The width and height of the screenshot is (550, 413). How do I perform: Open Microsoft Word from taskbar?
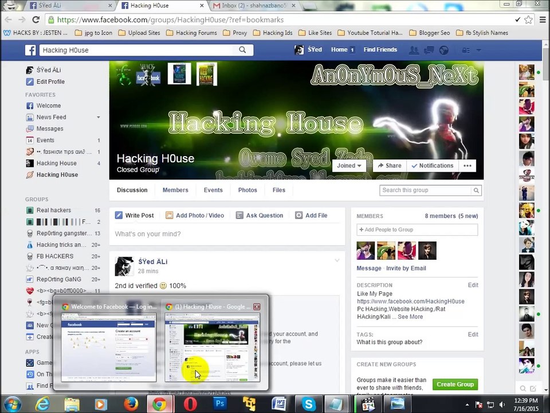click(279, 404)
